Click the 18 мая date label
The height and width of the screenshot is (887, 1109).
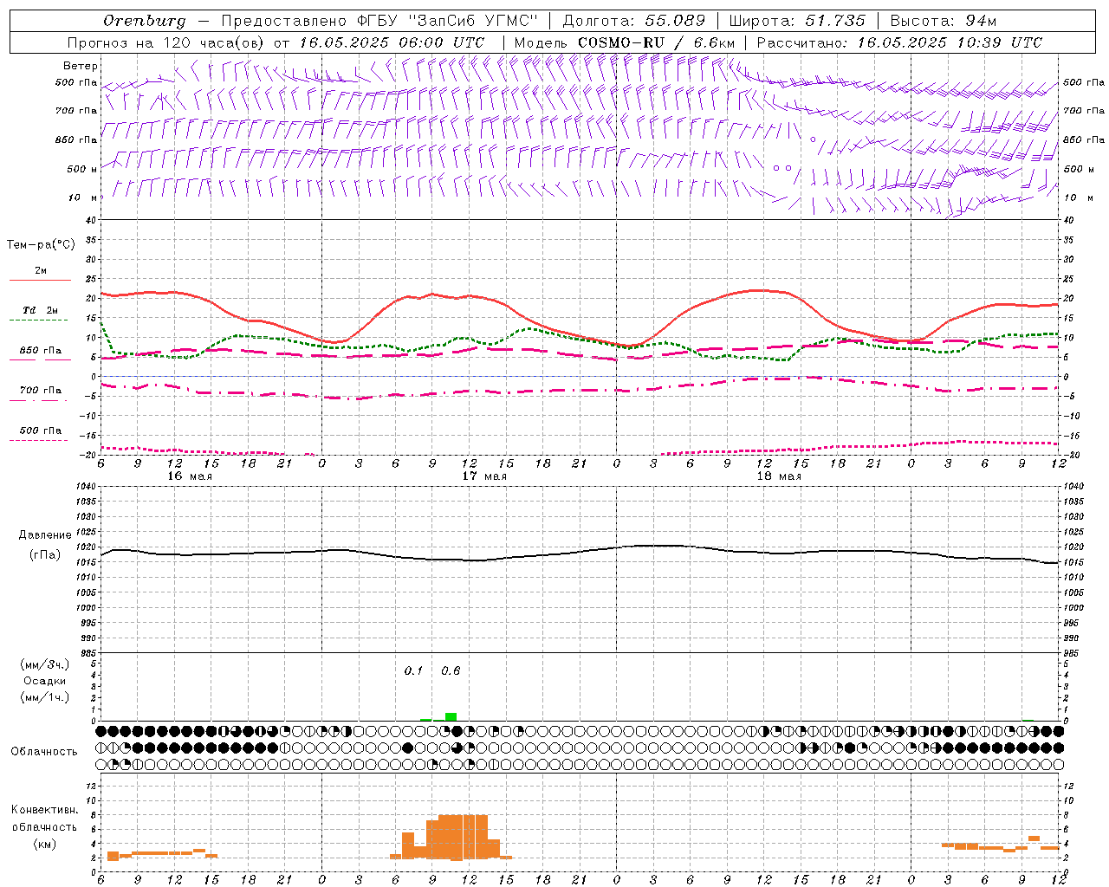(x=779, y=476)
